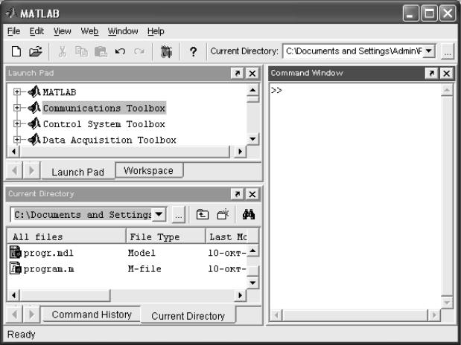
Task: Undock the Command Window panel
Action: point(431,73)
